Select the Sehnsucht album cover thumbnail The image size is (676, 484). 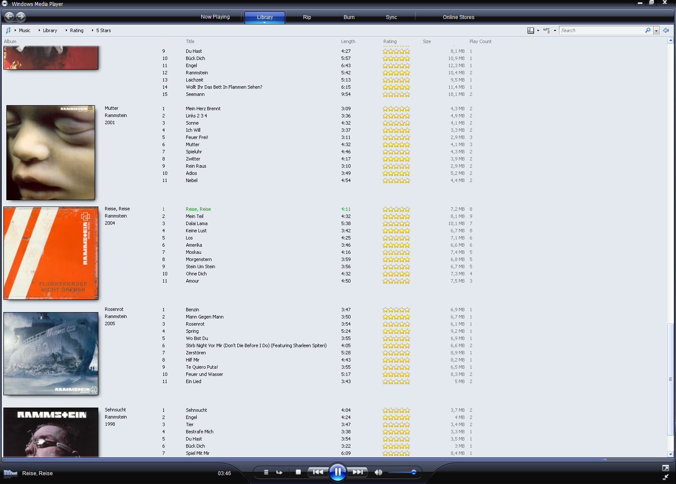point(51,432)
